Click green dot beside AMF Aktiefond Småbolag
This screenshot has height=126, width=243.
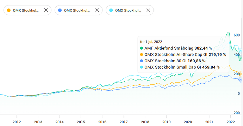click(x=142, y=48)
